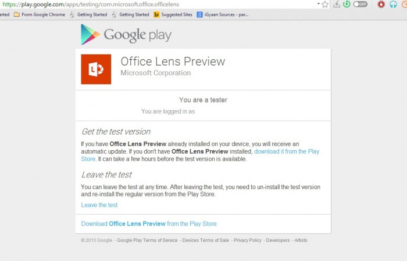The image size is (407, 261).
Task: Click the download it from the Play Store link
Action: [x=287, y=151]
